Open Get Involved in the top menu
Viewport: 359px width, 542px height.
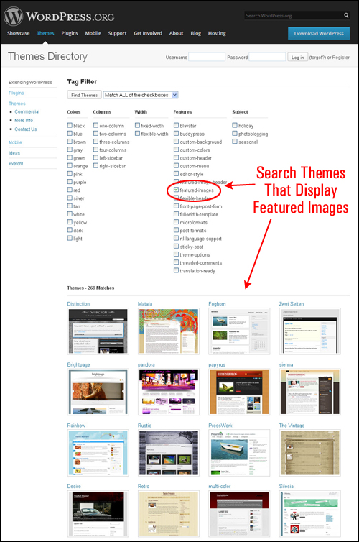(x=148, y=33)
